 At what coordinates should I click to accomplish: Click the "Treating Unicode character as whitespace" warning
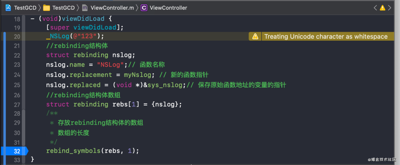(x=326, y=36)
